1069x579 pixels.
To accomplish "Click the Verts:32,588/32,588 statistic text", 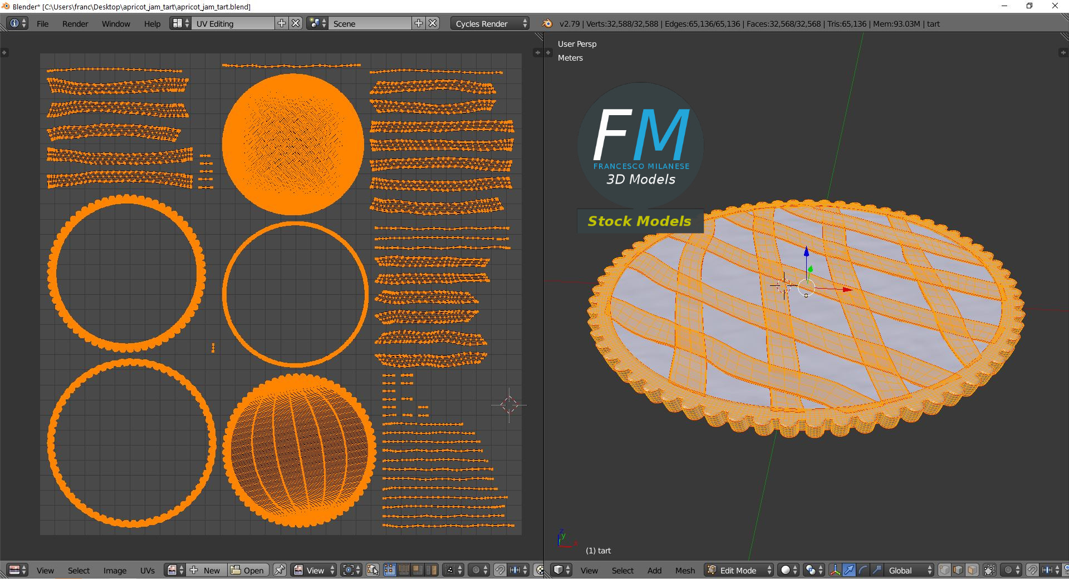I will pyautogui.click(x=622, y=24).
